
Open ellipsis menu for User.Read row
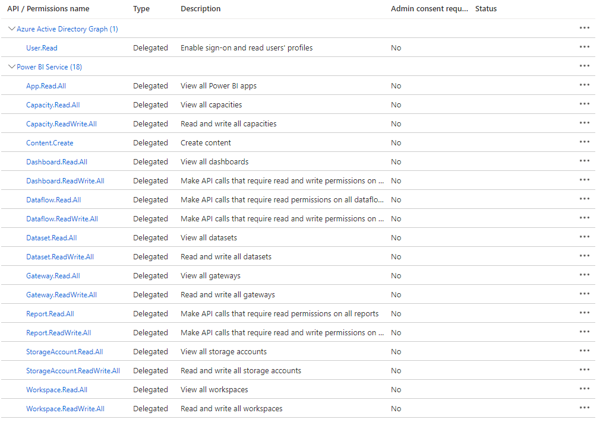point(584,47)
